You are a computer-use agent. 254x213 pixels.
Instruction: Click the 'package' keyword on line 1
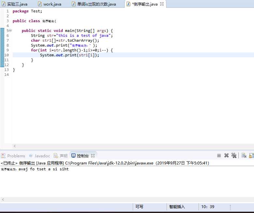coord(21,11)
